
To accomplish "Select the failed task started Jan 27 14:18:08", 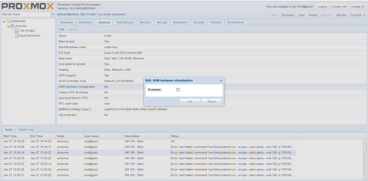I will (x=149, y=147).
